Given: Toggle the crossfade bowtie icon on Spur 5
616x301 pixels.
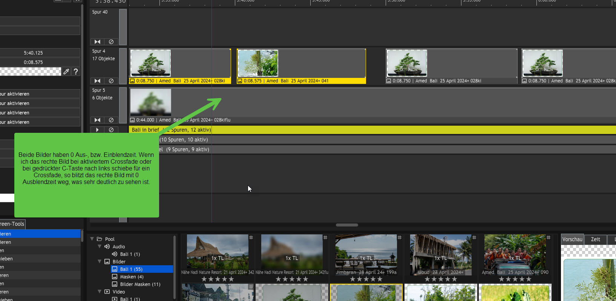Looking at the screenshot, I should 97,120.
